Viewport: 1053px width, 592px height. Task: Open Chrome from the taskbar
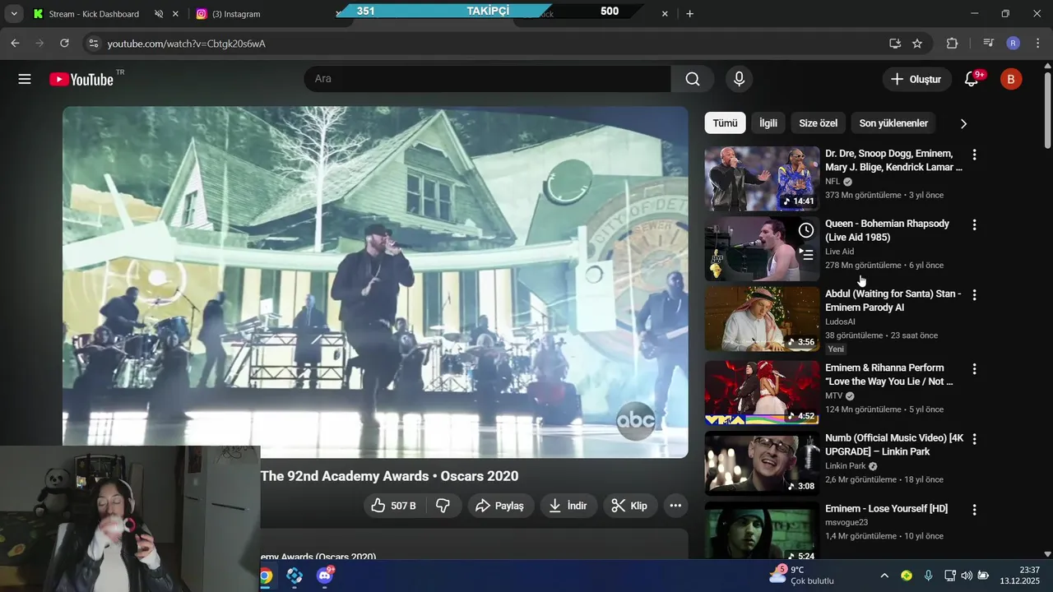coord(266,576)
